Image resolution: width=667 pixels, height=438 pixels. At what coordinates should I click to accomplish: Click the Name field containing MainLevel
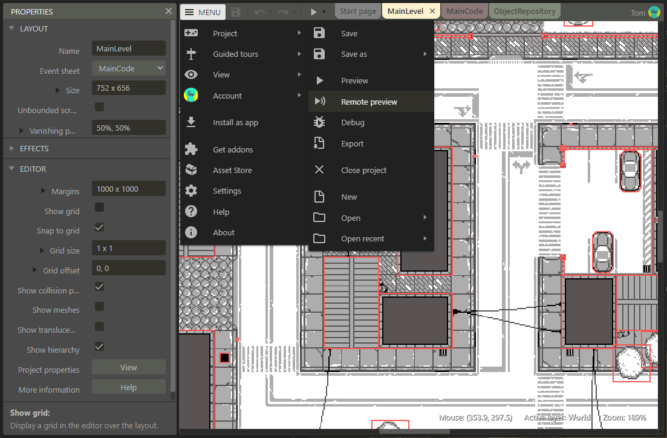point(128,48)
